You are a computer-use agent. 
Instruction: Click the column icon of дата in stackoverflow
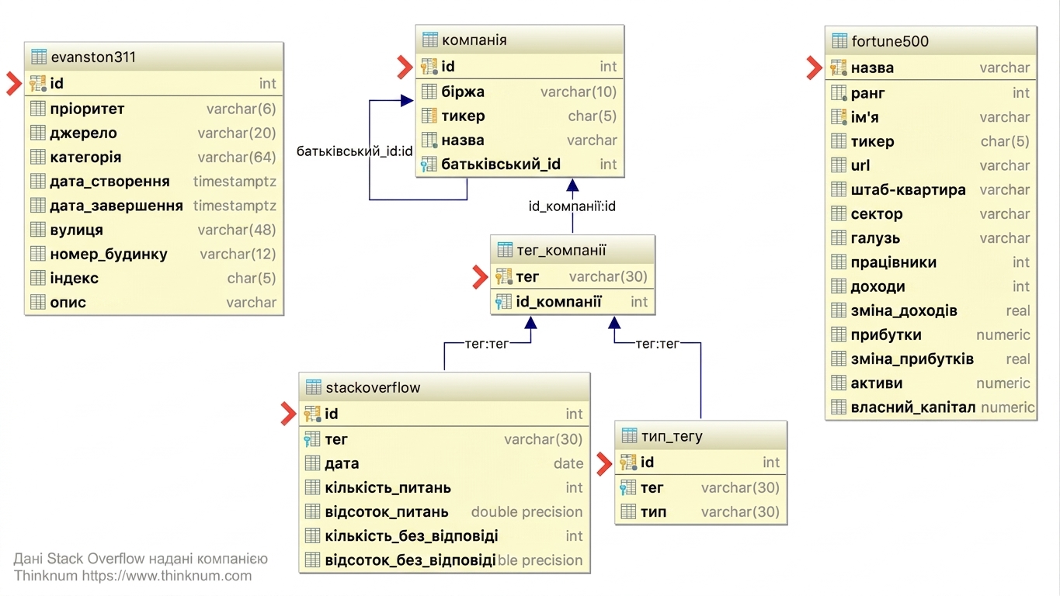pos(313,463)
